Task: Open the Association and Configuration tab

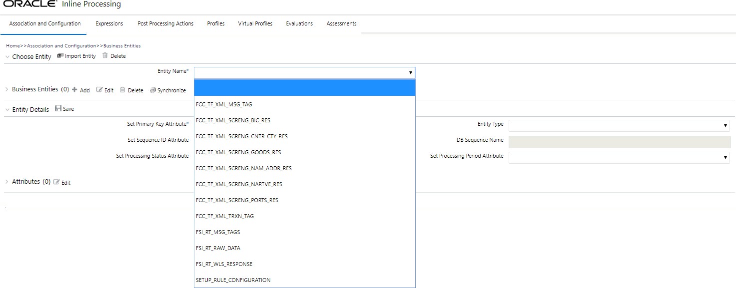Action: click(45, 23)
